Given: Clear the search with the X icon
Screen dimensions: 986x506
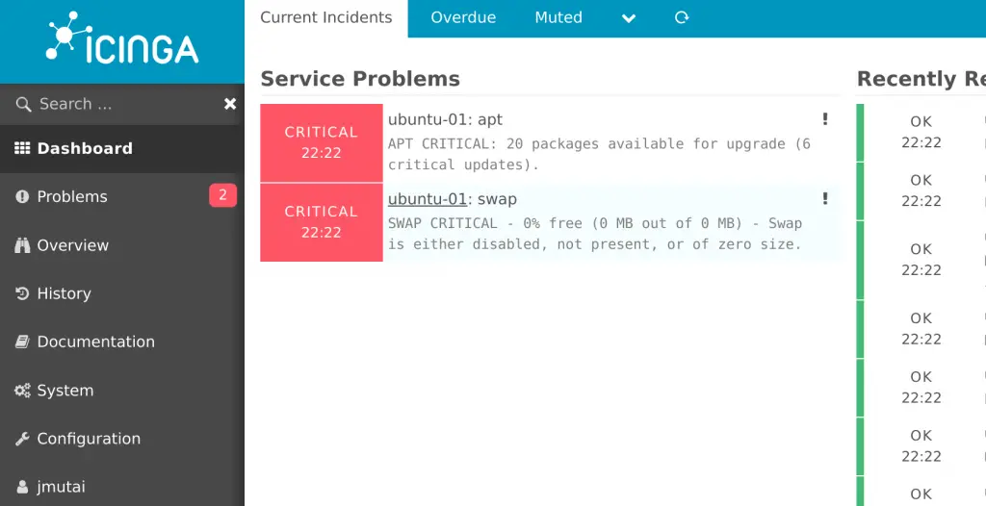Looking at the screenshot, I should (x=230, y=104).
